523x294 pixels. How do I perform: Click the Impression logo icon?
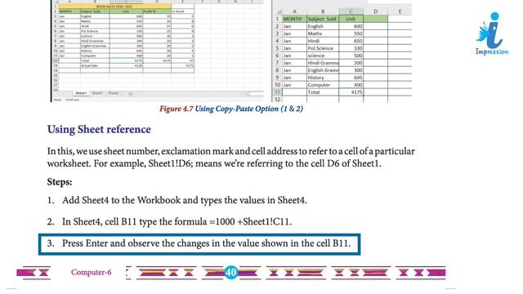(492, 33)
